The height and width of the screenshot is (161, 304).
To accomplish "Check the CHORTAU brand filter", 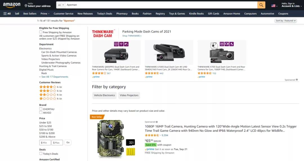I will (x=41, y=109).
